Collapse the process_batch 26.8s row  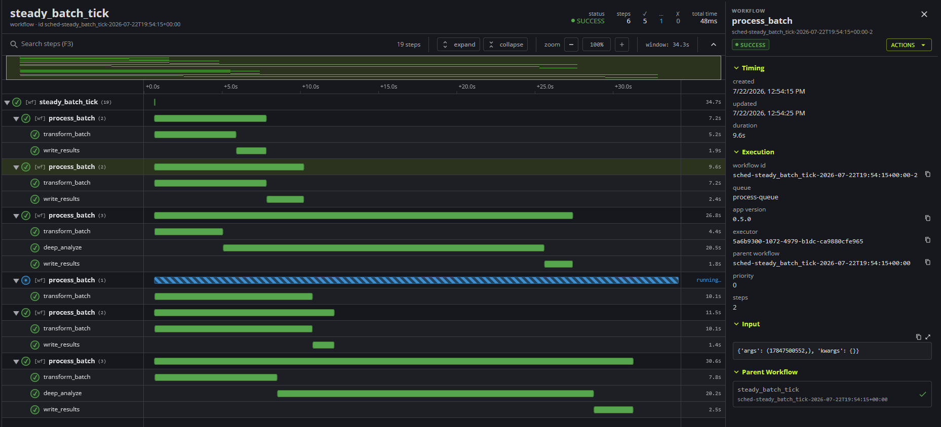pos(16,216)
